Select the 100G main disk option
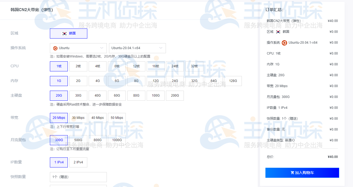Viewport: 353px width, 187px height. click(x=156, y=96)
